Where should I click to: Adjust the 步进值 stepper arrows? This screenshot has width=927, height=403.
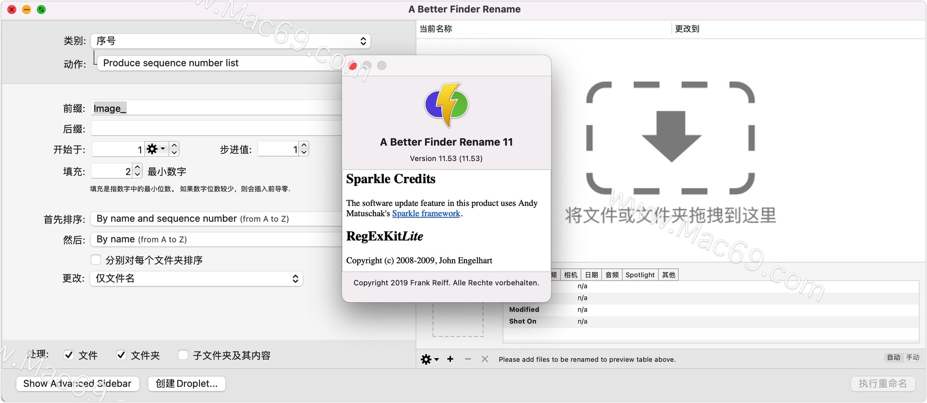(x=304, y=149)
